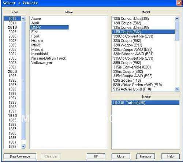Select year 1990
Image resolution: width=183 pixels, height=163 pixels.
tap(12, 115)
